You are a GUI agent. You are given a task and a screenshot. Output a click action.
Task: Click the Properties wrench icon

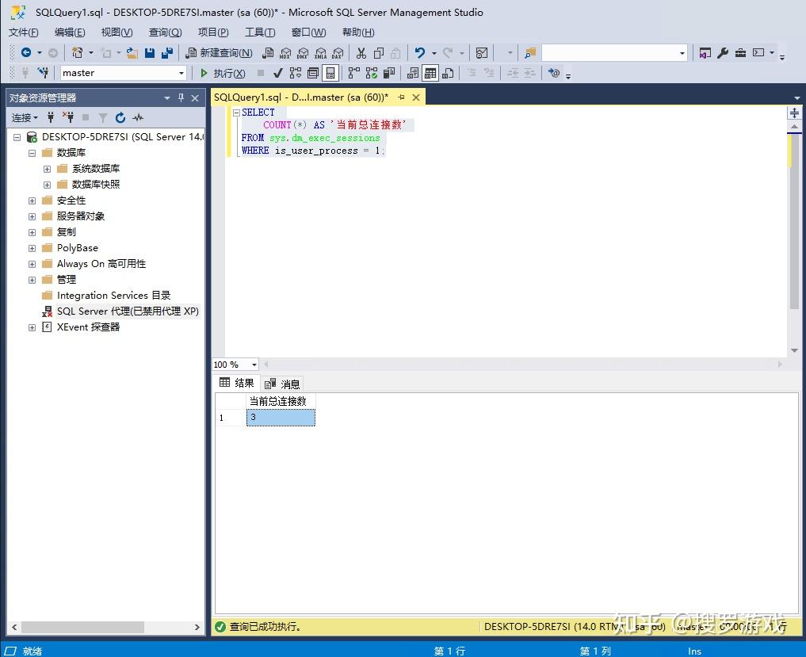[723, 52]
